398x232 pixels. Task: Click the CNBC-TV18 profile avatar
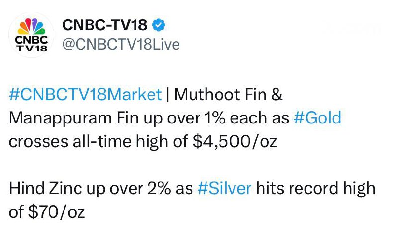[32, 35]
